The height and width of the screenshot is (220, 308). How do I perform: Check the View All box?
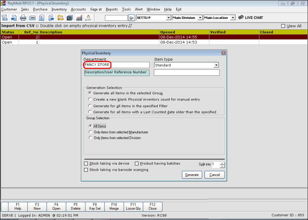pos(283,26)
